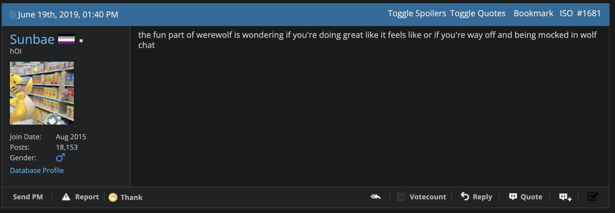Click the reply-all double arrow icon

click(376, 197)
